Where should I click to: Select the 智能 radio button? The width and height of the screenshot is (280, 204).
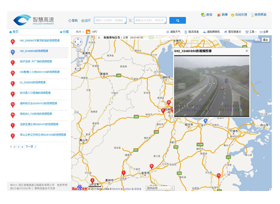click(70, 21)
